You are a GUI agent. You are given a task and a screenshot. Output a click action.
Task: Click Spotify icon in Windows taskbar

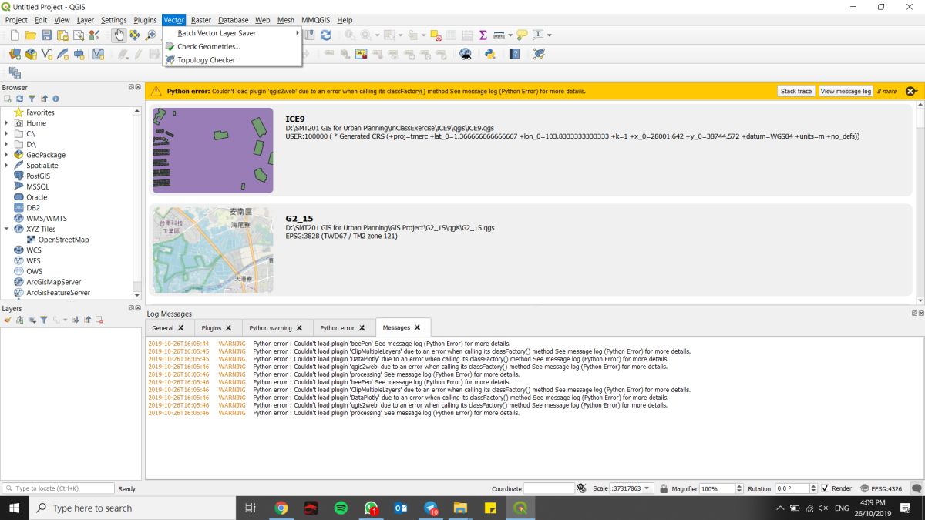point(341,508)
